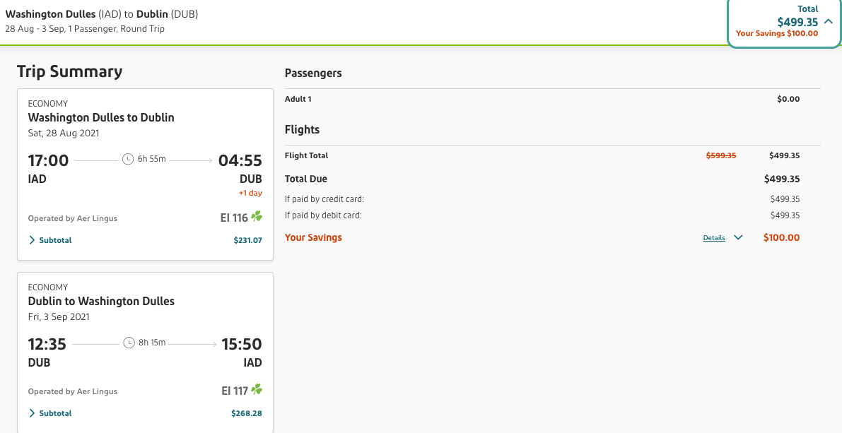
Task: Click the shamrock icon beside EI 116
Action: 257,218
